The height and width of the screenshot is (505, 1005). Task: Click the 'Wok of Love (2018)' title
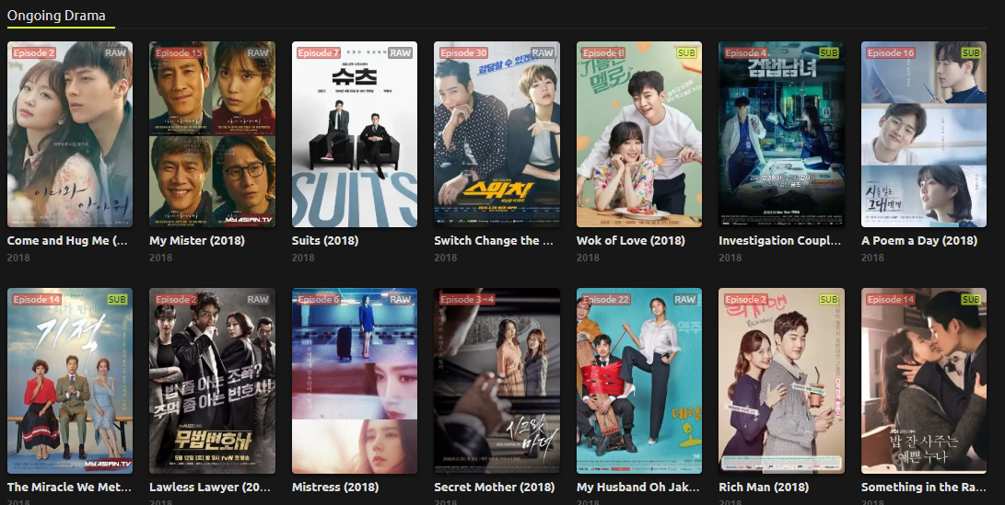(x=631, y=241)
